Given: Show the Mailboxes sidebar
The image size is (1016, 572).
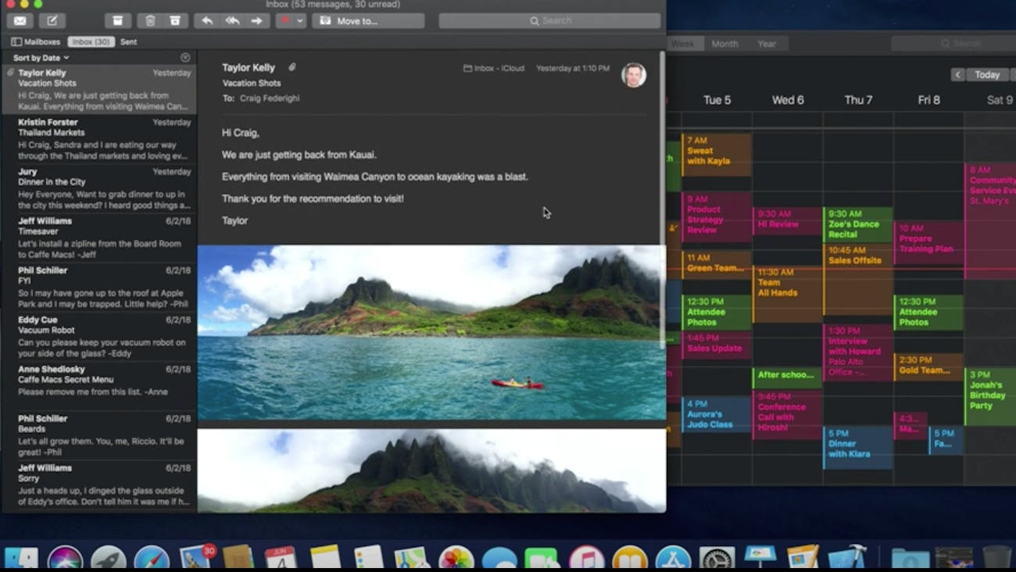Looking at the screenshot, I should pyautogui.click(x=35, y=41).
